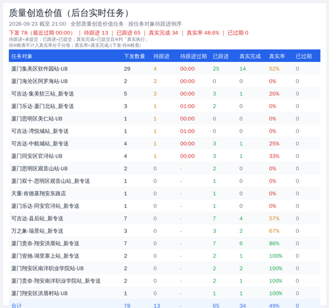The width and height of the screenshot is (329, 308).
Task: Select row 厦门同安区官浔站-UB
Action: tap(164, 156)
